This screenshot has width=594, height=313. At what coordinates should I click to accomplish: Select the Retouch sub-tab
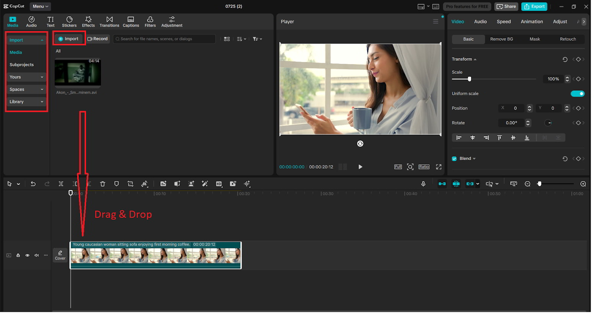(568, 39)
